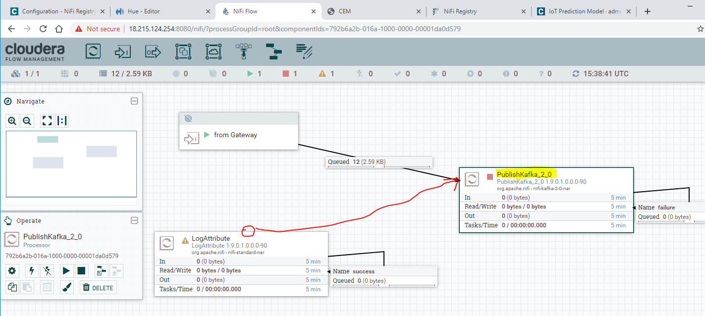Zoom out using Navigate panel icon

[x=27, y=120]
